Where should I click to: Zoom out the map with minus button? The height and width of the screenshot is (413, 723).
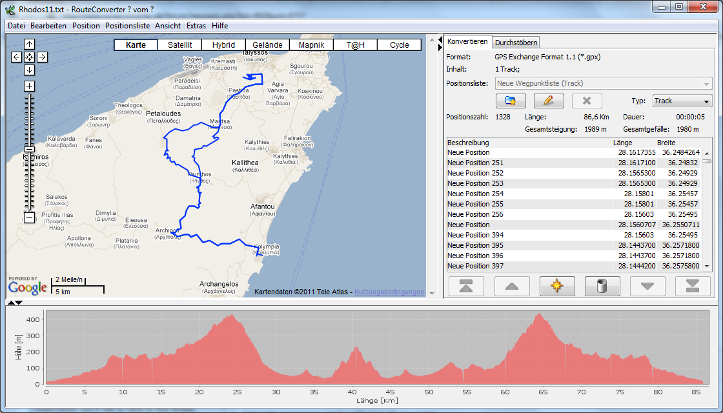click(30, 217)
